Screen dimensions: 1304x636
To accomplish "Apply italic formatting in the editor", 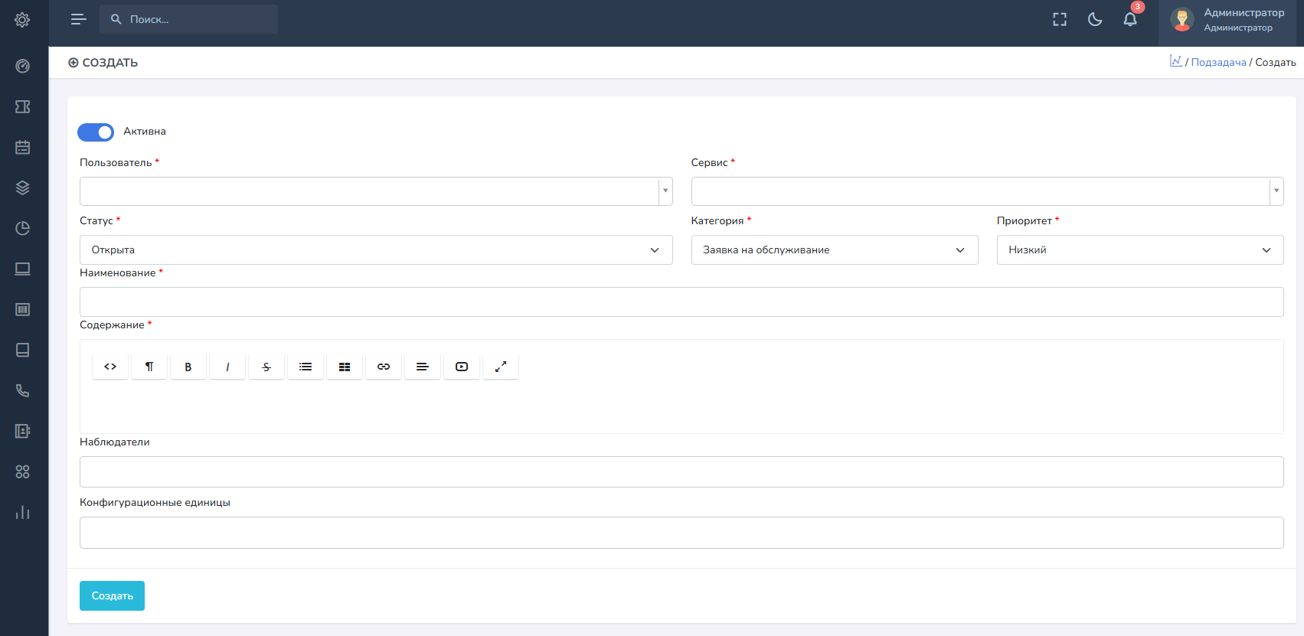I will [227, 367].
